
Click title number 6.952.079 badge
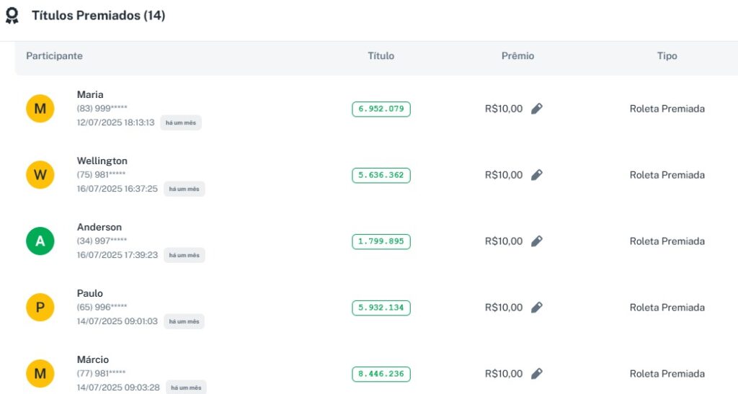[381, 109]
